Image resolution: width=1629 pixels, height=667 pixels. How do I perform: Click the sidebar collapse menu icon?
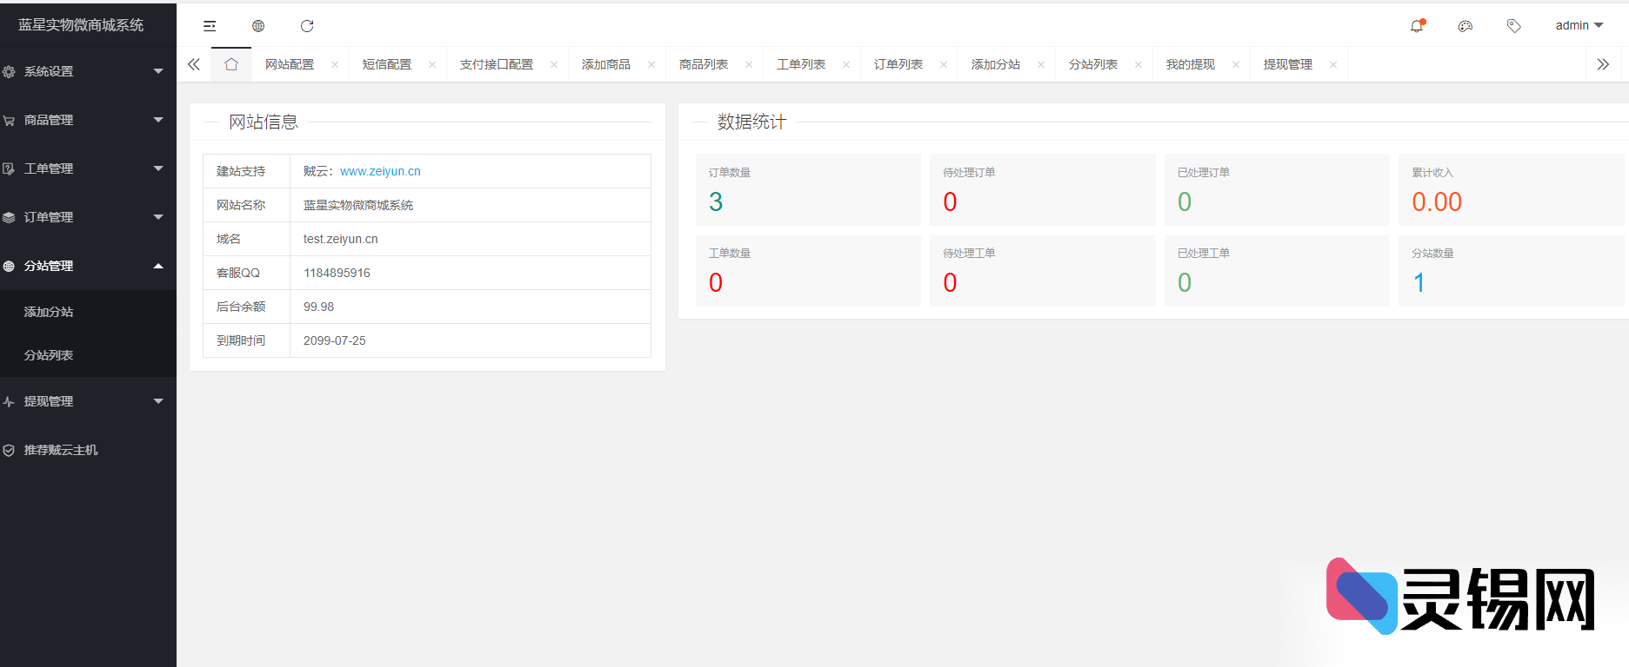pyautogui.click(x=210, y=26)
